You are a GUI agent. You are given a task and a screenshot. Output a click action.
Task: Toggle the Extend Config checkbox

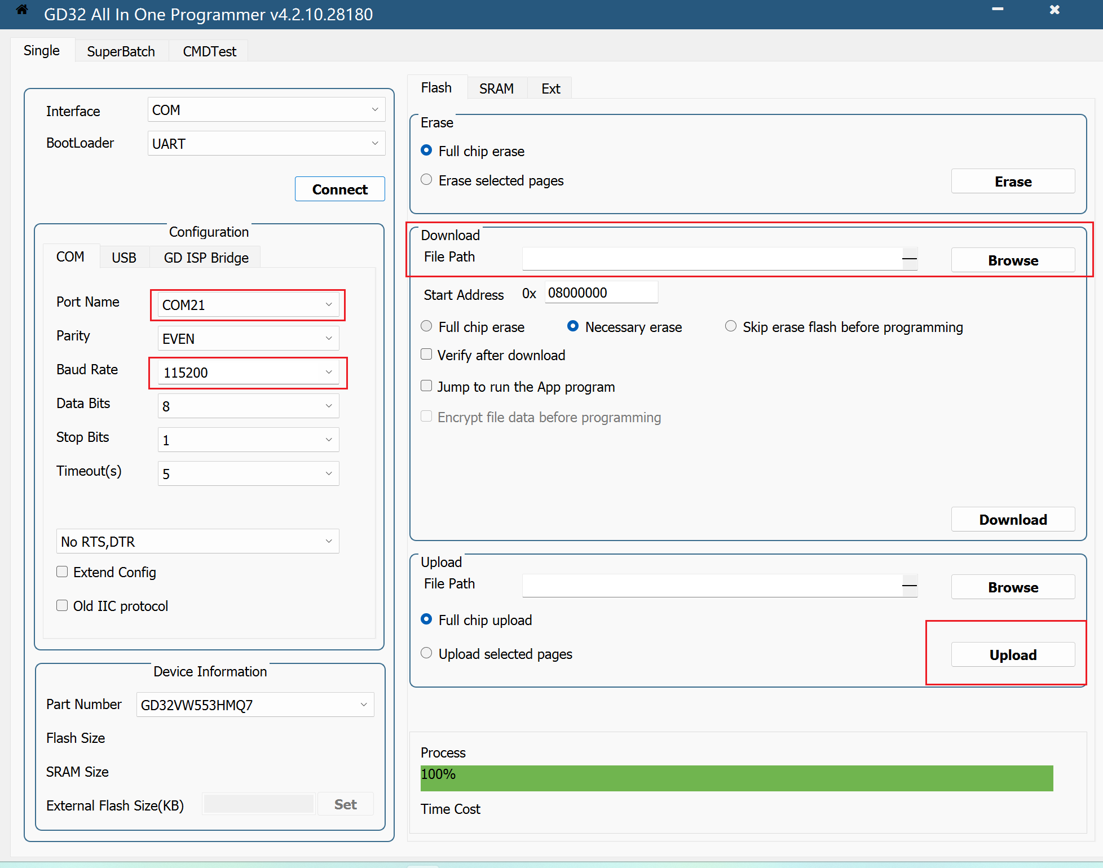[x=63, y=572]
